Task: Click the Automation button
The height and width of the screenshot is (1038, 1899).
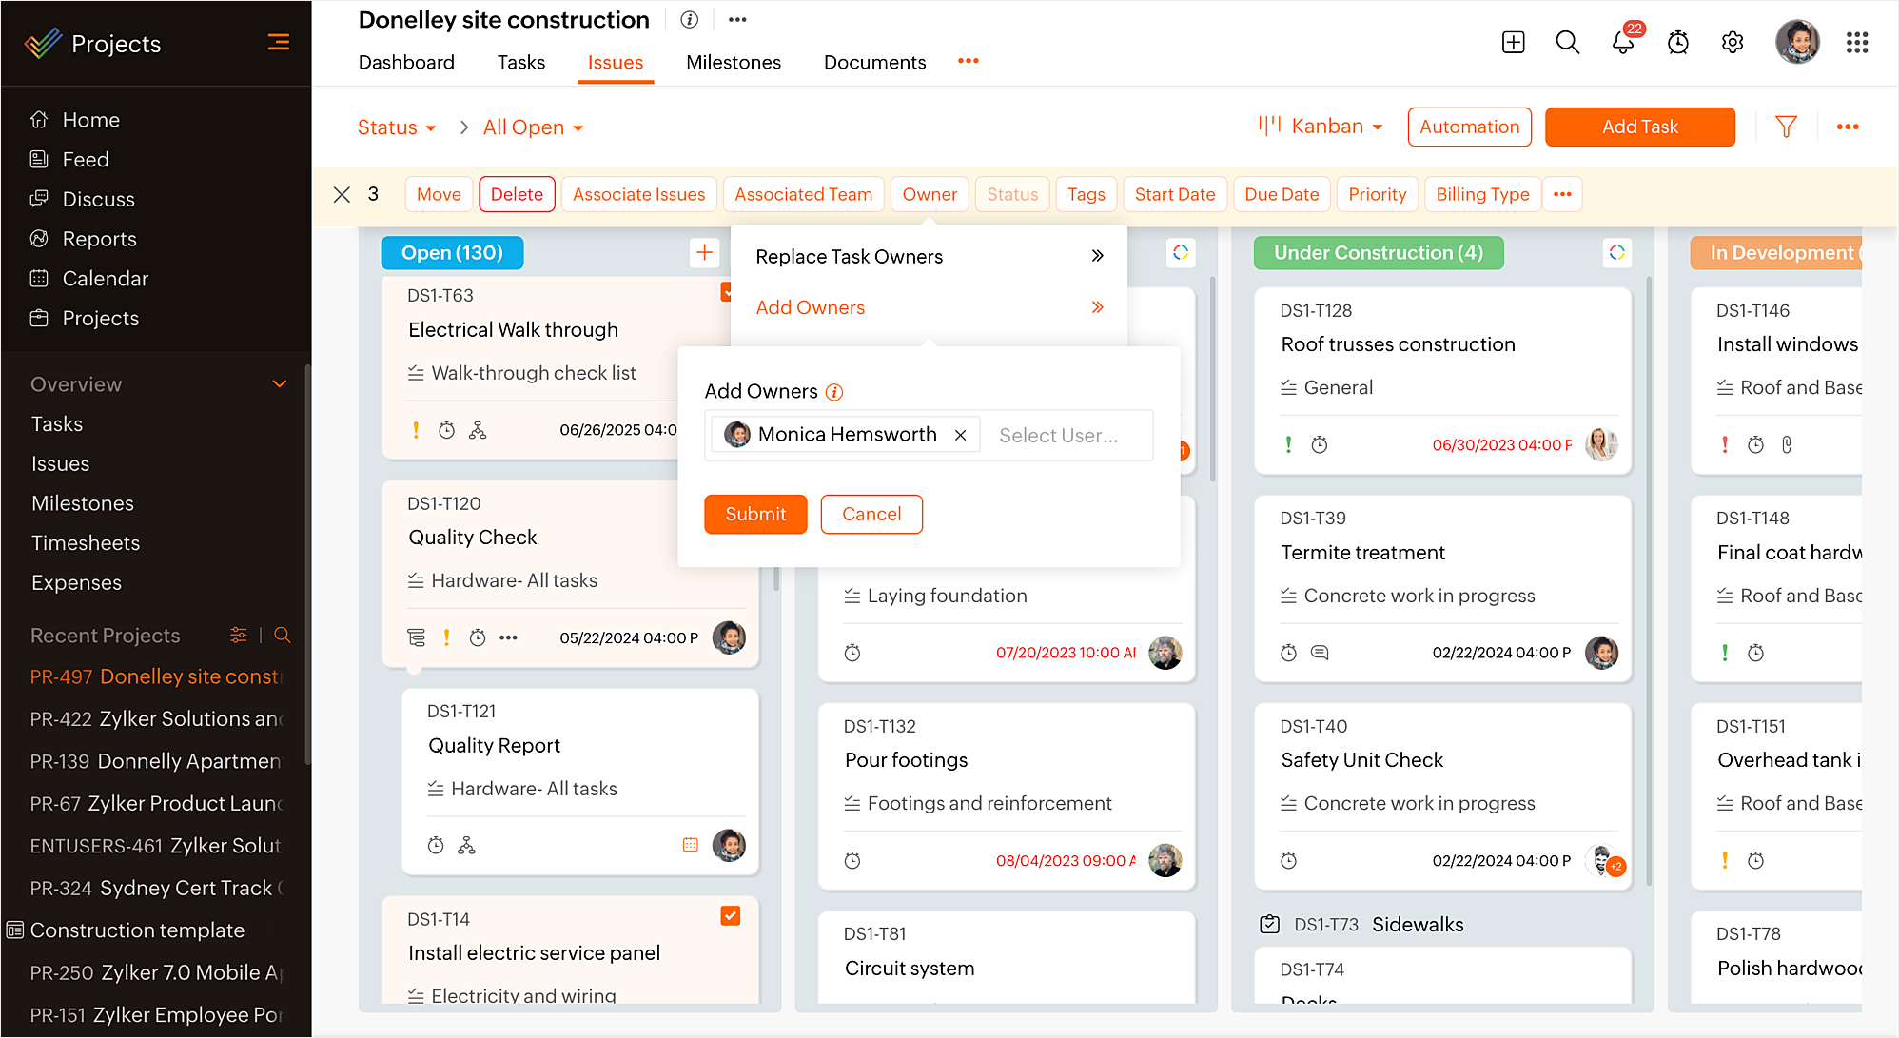Action: click(x=1469, y=127)
